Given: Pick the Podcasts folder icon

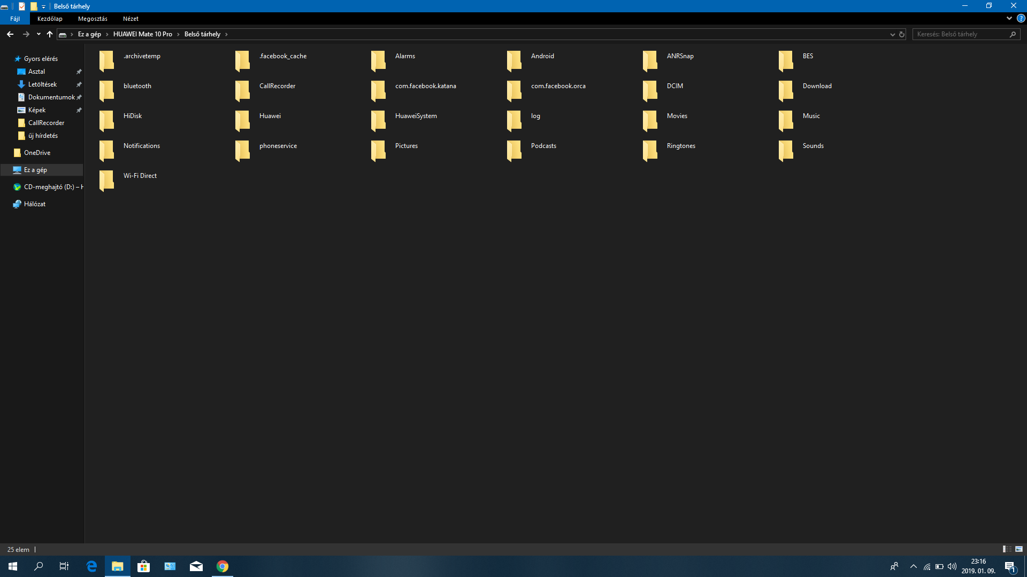Looking at the screenshot, I should [514, 151].
